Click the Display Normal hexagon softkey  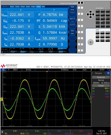tap(72, 8)
